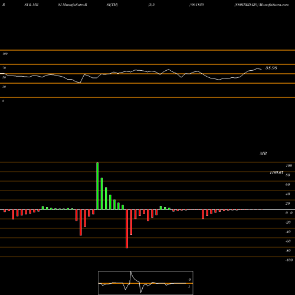The image size is (295, 295).
Task: Click the MR axis label 40
Action: 288,194
